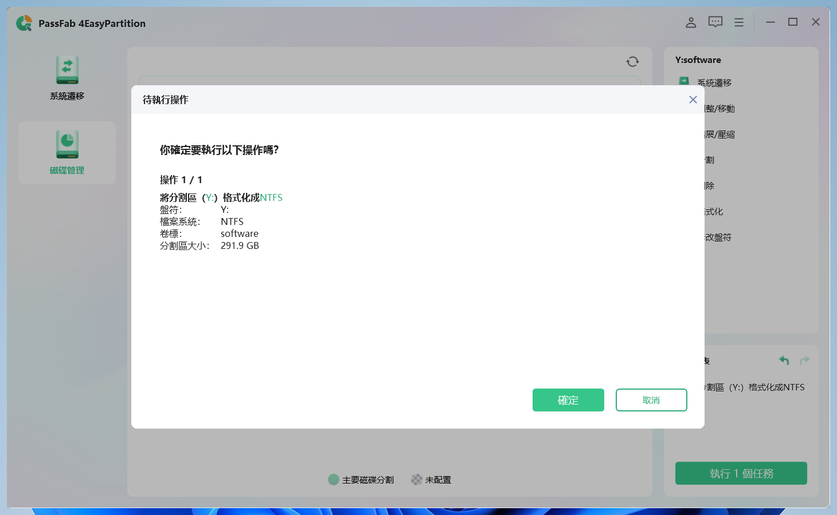
Task: Confirm the format with the 確定 button
Action: 568,400
